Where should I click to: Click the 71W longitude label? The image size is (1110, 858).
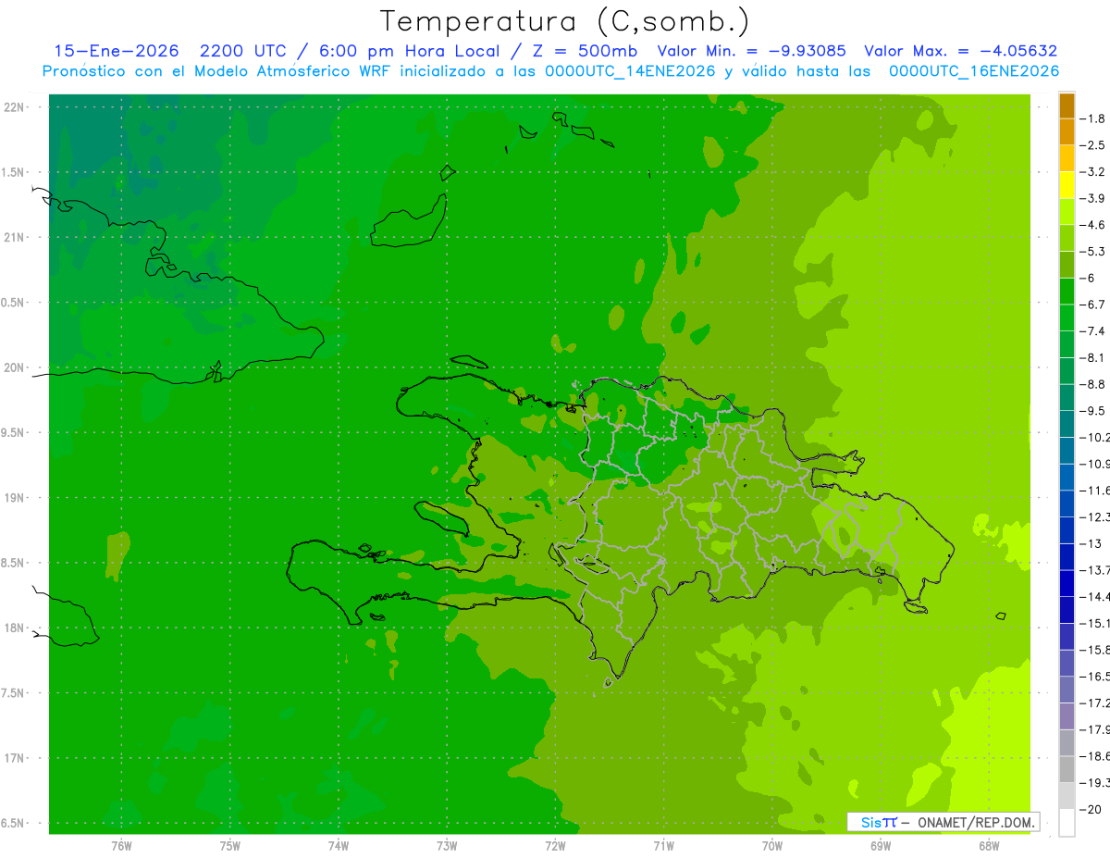pos(663,845)
